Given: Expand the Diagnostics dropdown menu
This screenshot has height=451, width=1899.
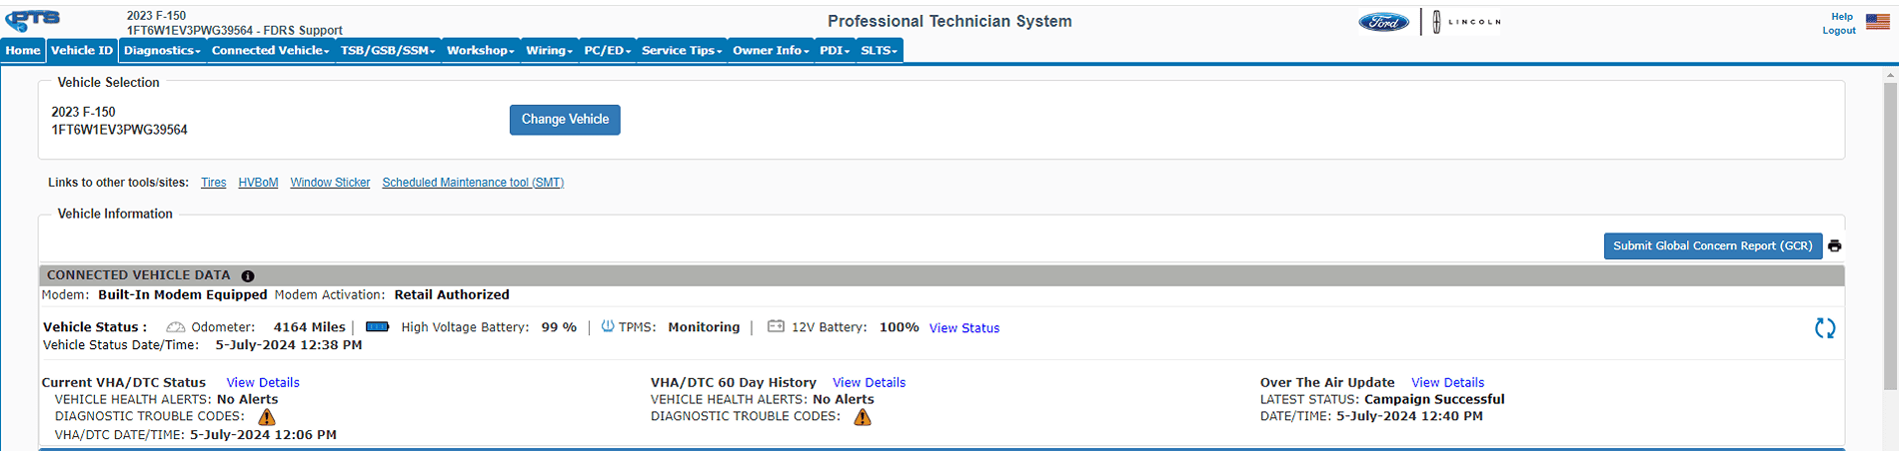Looking at the screenshot, I should 162,51.
